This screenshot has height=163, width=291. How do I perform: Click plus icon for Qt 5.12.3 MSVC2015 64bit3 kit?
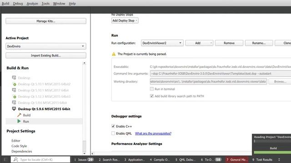pos(15,96)
